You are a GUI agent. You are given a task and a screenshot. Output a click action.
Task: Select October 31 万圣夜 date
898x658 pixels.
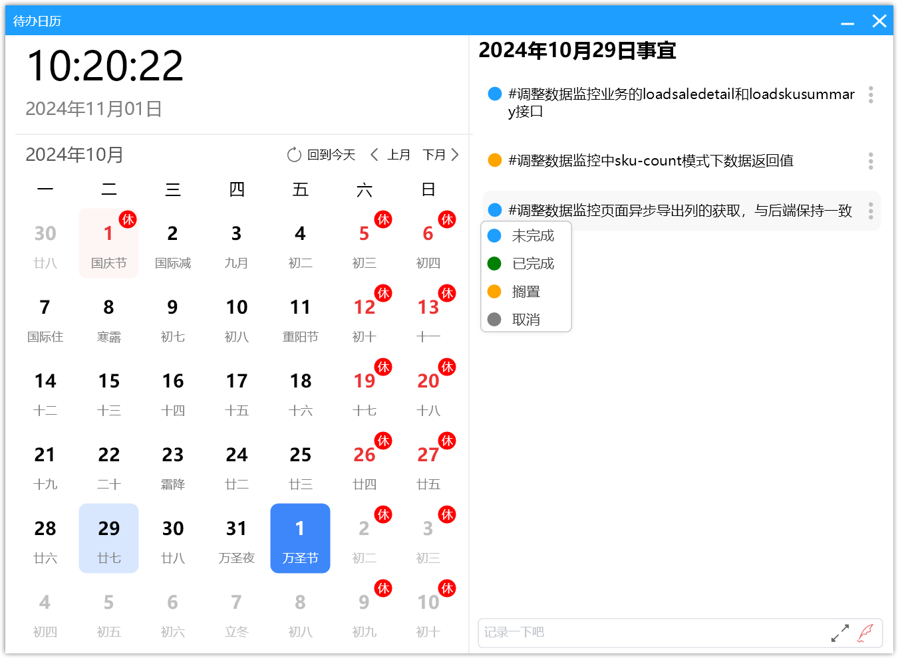237,538
